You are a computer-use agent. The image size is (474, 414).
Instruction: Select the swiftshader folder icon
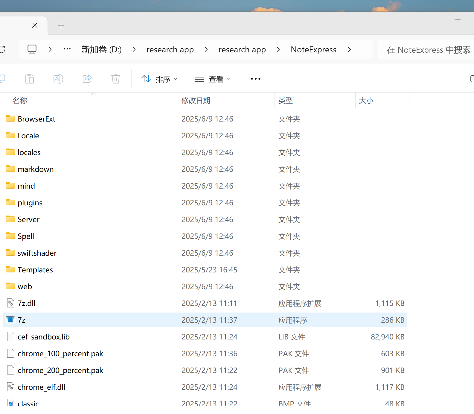10,253
